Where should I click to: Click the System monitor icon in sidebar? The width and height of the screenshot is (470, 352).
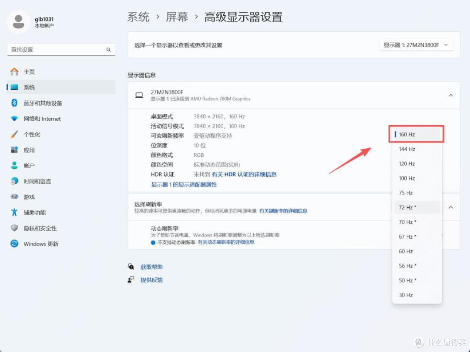(14, 87)
